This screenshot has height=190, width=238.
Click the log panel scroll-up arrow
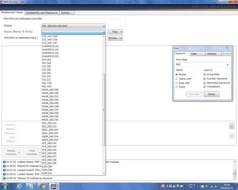coord(235,162)
